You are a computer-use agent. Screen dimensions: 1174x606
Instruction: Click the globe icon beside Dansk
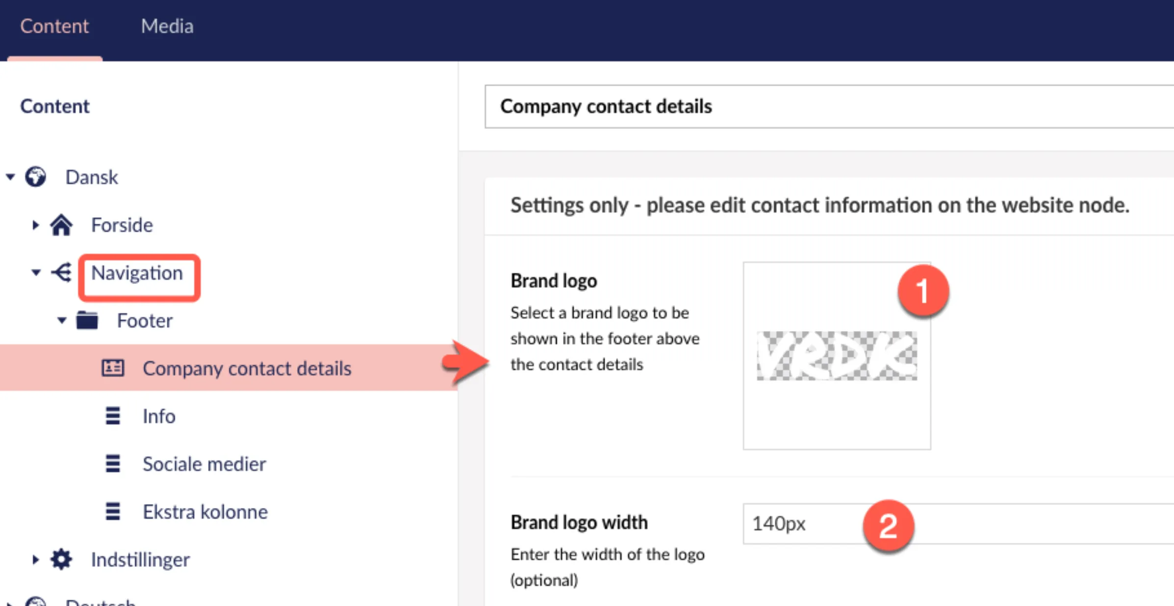tap(36, 177)
